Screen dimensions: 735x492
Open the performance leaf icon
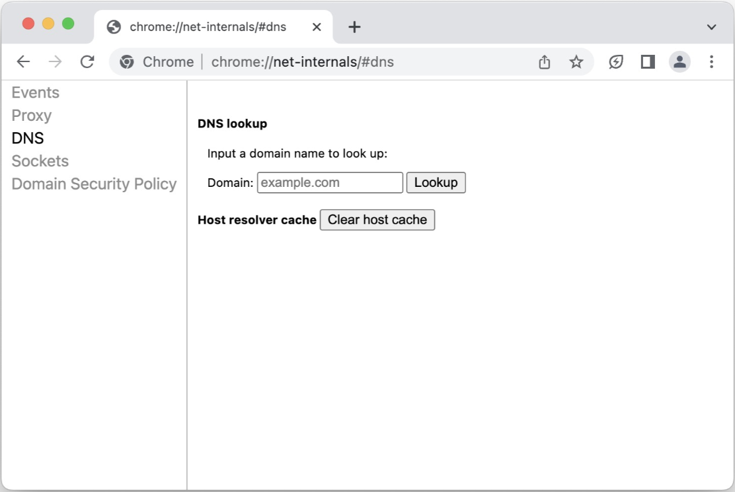[x=616, y=62]
